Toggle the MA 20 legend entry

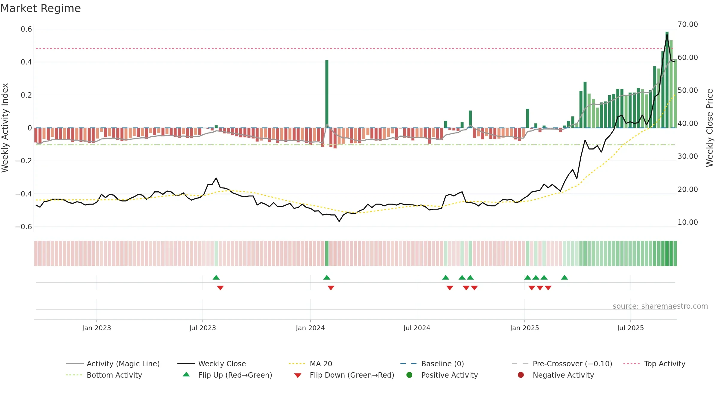point(310,364)
